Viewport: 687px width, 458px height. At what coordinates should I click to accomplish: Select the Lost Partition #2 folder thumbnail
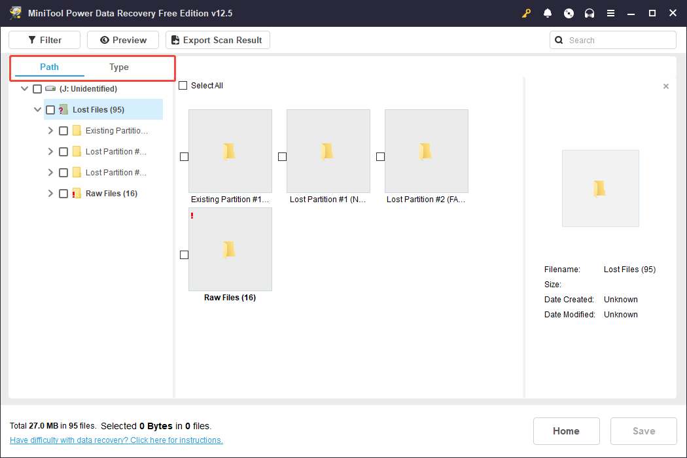427,151
